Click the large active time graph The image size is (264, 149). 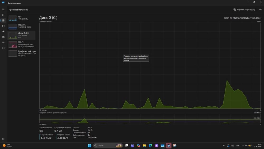[x=150, y=66]
